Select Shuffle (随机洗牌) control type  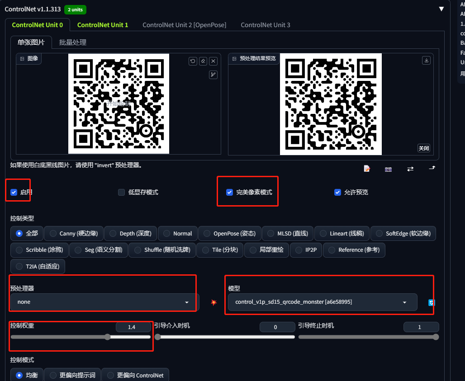point(162,250)
